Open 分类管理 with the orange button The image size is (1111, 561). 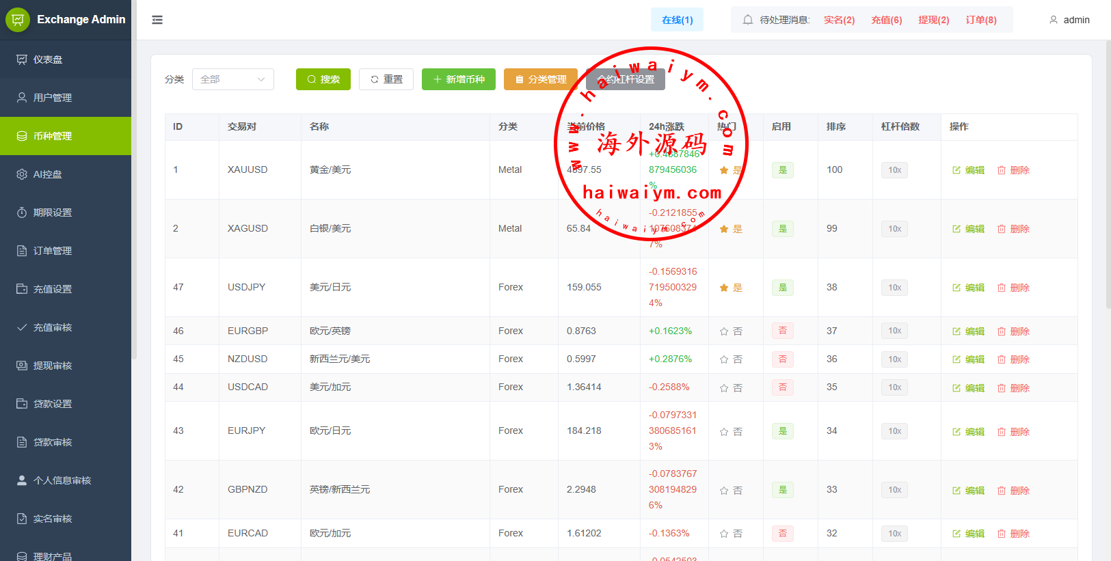541,79
